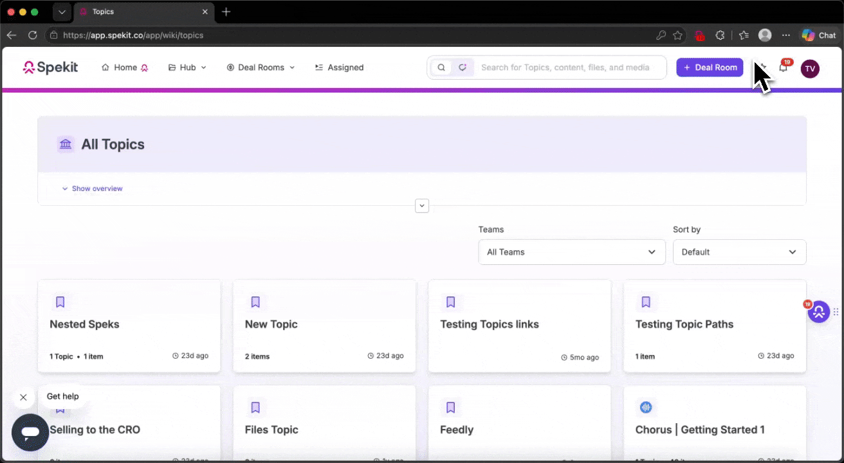Click the browser back arrow
This screenshot has width=844, height=463.
coord(11,35)
